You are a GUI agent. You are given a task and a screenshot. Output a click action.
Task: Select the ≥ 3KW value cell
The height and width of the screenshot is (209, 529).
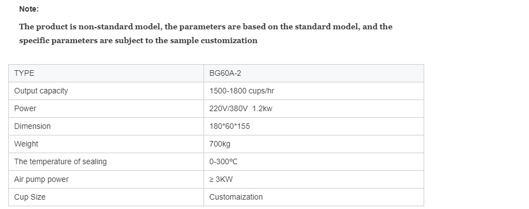point(314,179)
